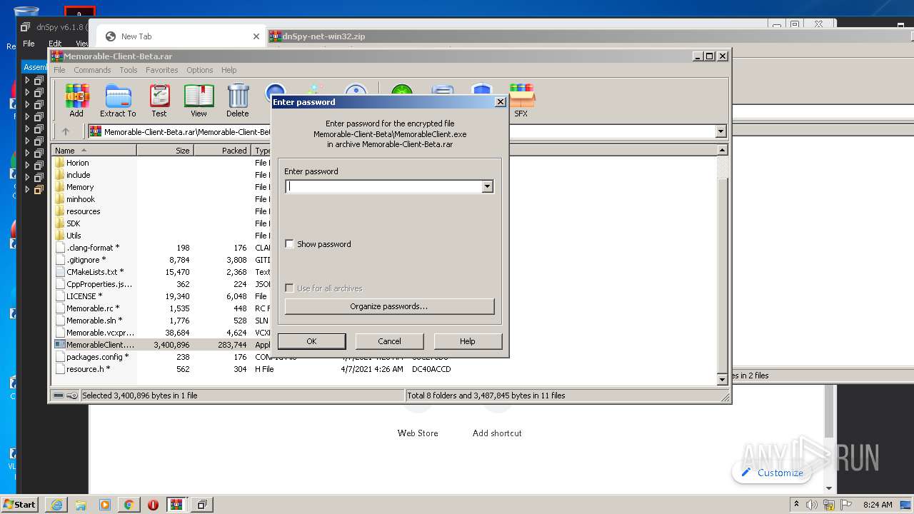Image resolution: width=914 pixels, height=514 pixels.
Task: Open Internet Explorer from the taskbar
Action: coord(56,504)
